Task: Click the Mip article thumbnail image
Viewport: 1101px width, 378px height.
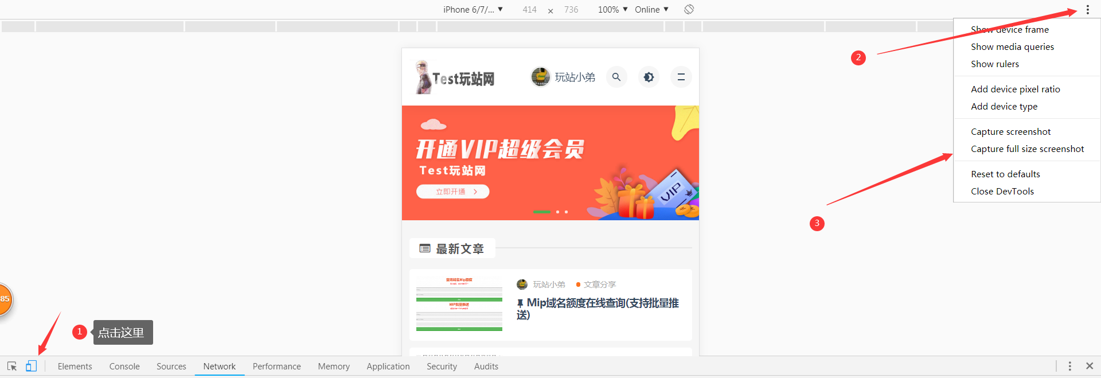Action: 459,304
